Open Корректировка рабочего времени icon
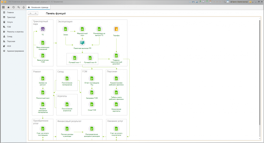The height and width of the screenshot is (143, 264). (x=116, y=78)
